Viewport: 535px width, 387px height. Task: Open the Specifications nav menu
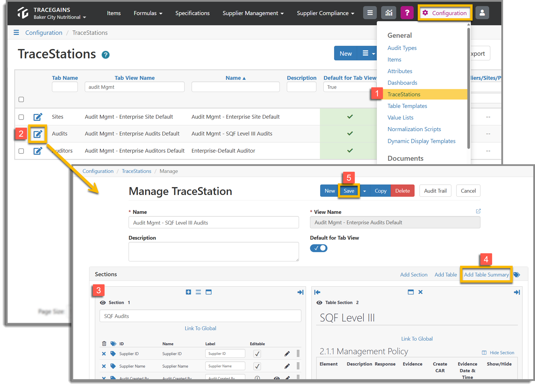[192, 13]
